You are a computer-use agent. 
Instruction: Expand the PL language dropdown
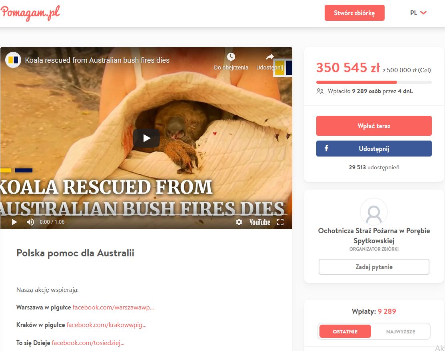[x=418, y=13]
